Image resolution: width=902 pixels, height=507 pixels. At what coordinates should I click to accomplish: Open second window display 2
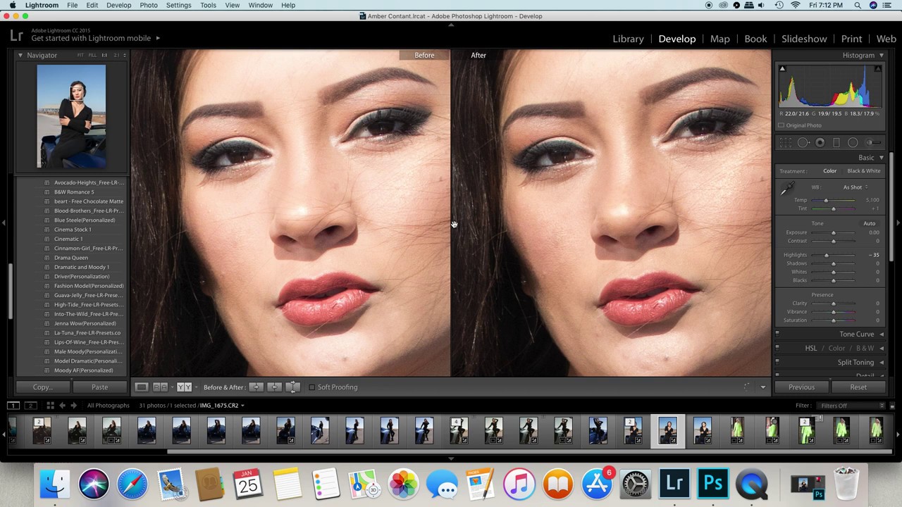point(30,406)
